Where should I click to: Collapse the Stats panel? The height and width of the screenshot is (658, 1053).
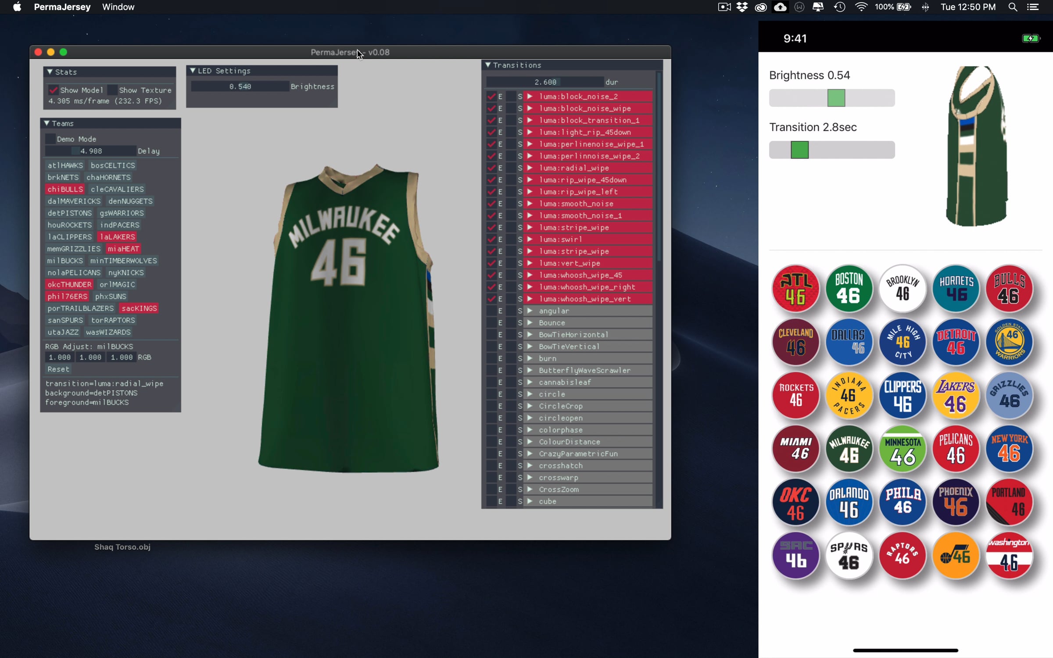(x=50, y=72)
